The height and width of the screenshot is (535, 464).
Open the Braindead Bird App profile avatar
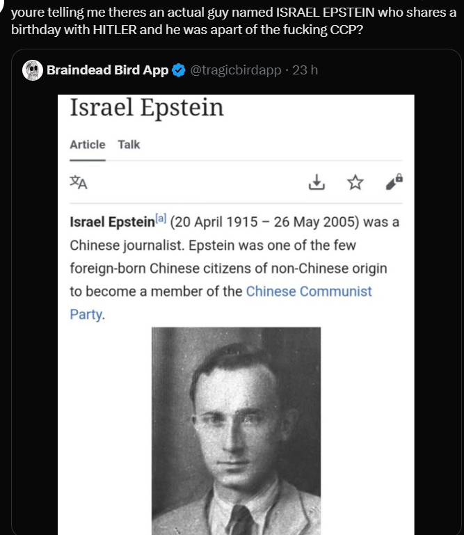point(32,70)
